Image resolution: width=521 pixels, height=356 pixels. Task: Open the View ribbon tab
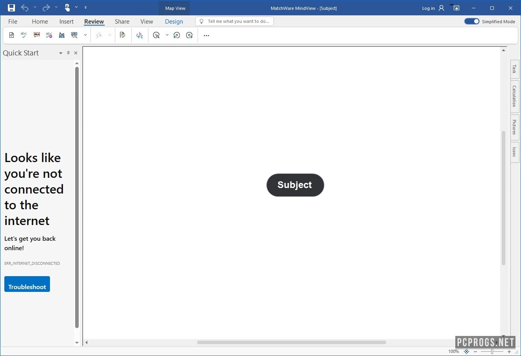click(147, 22)
